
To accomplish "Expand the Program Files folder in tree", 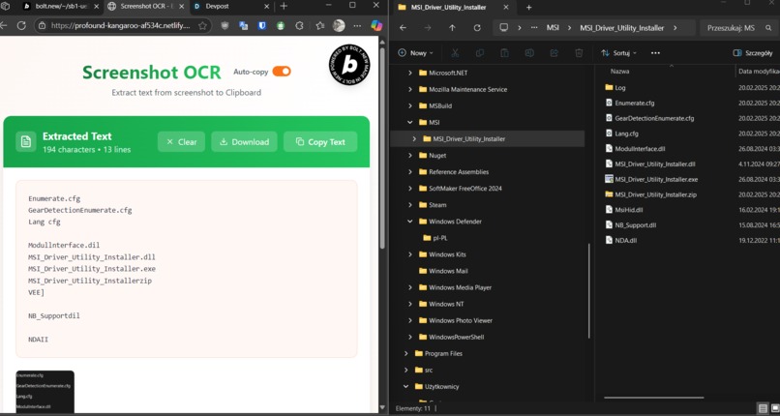I will [x=405, y=353].
